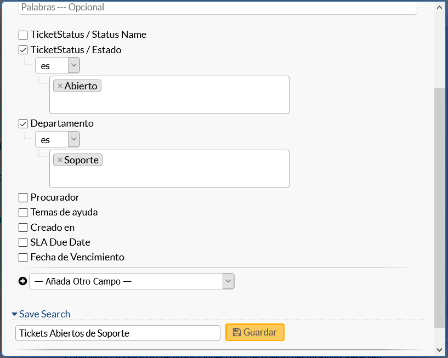Image resolution: width=448 pixels, height=358 pixels.
Task: Uncheck the TicketStatus / Estado checkbox
Action: point(23,50)
